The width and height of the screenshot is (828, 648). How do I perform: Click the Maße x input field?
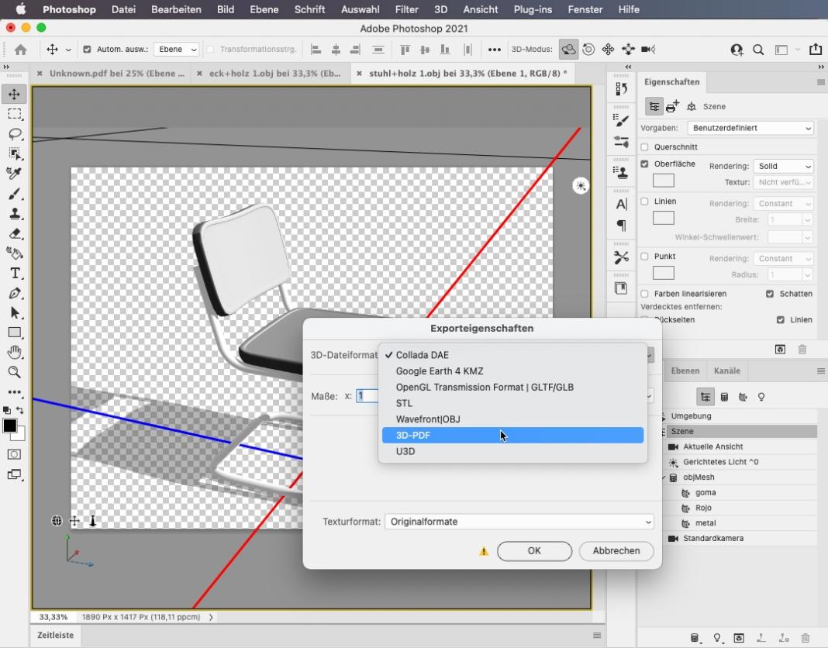(x=367, y=395)
